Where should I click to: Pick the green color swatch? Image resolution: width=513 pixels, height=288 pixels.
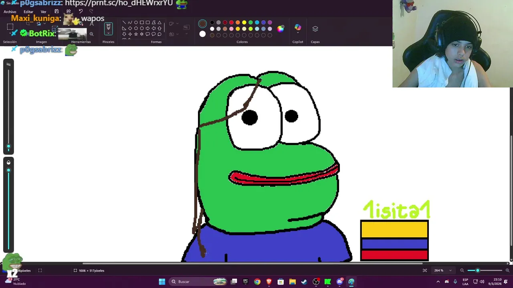click(x=250, y=22)
